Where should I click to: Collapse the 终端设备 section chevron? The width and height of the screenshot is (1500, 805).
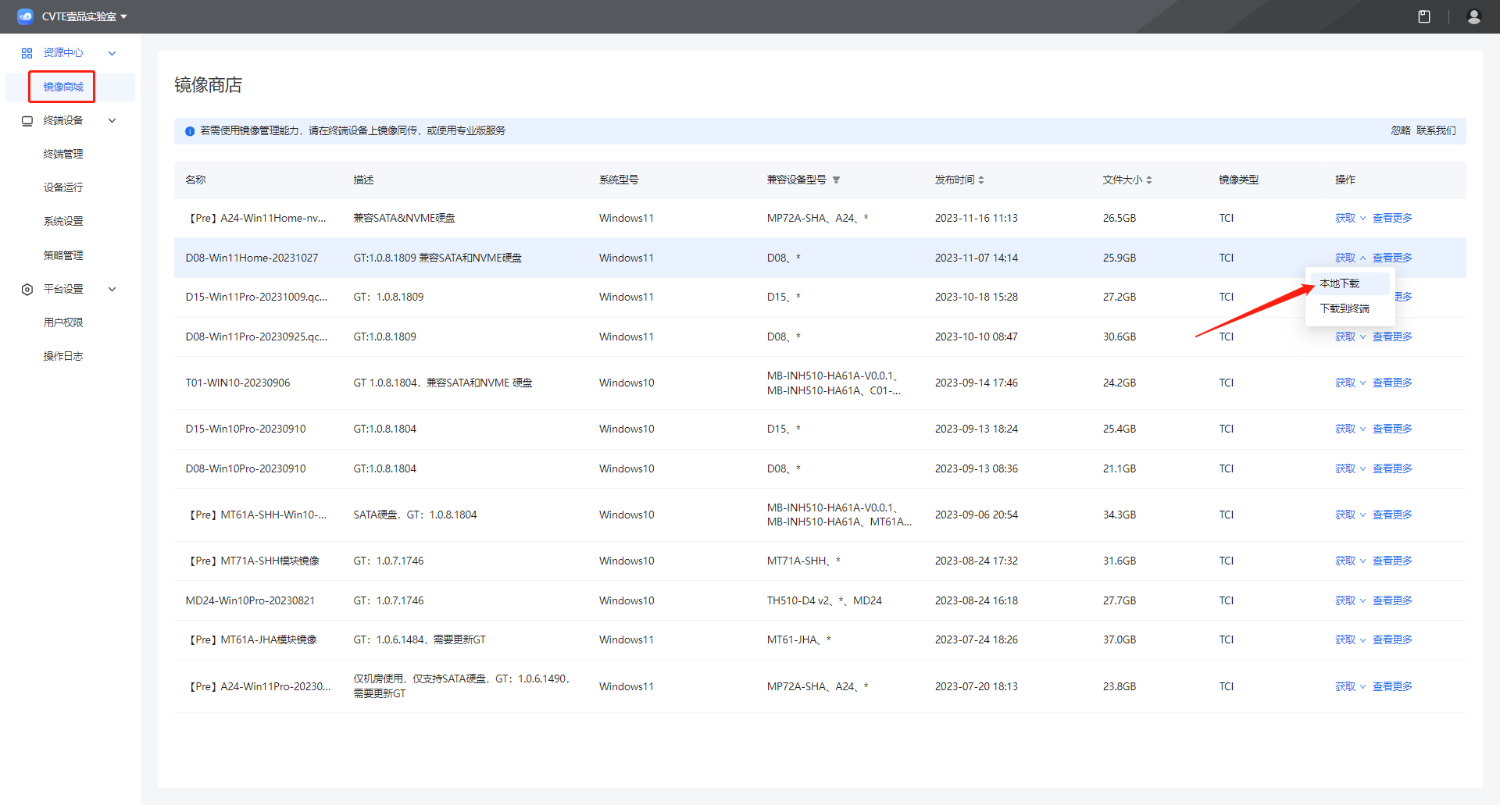click(x=112, y=121)
